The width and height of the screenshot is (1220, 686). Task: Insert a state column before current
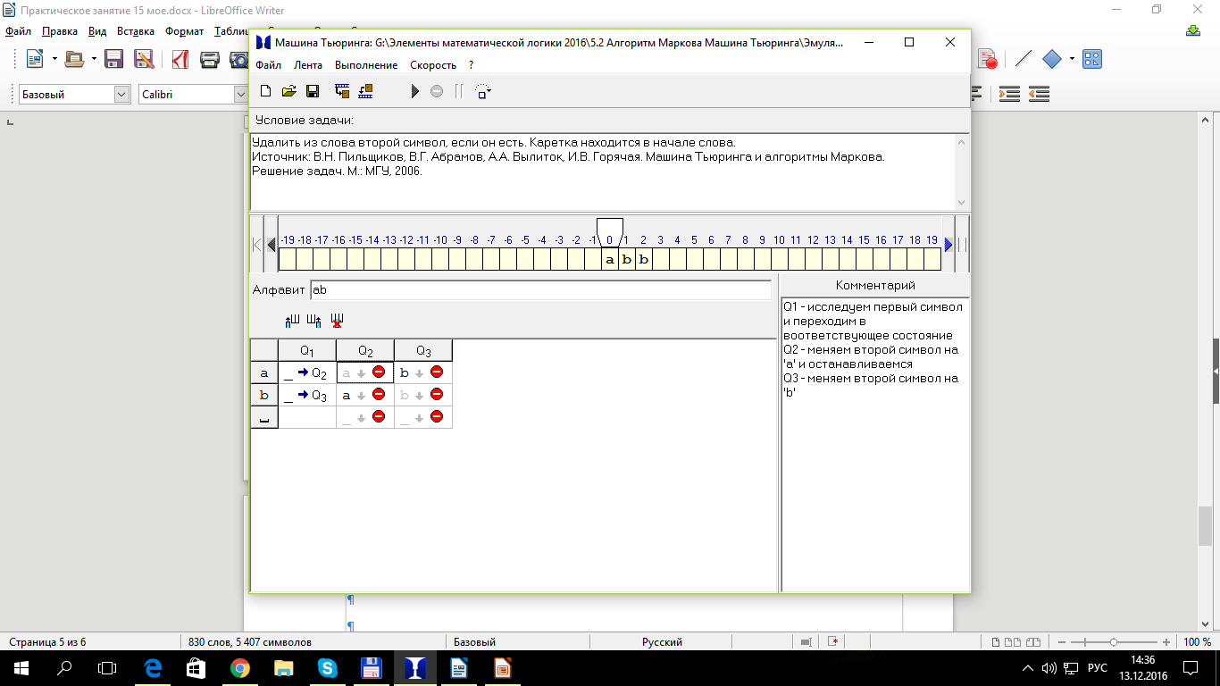292,320
